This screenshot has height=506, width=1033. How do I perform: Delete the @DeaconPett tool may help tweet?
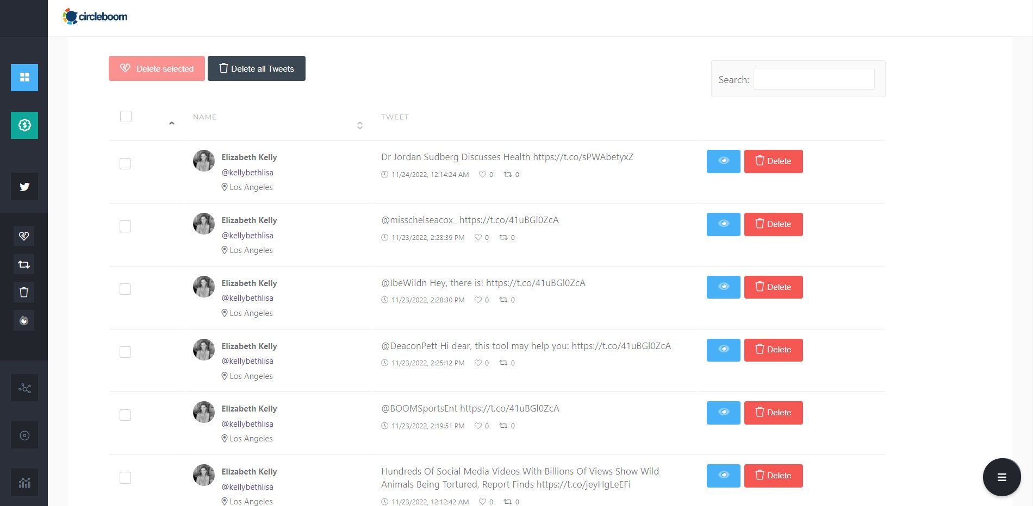coord(773,350)
